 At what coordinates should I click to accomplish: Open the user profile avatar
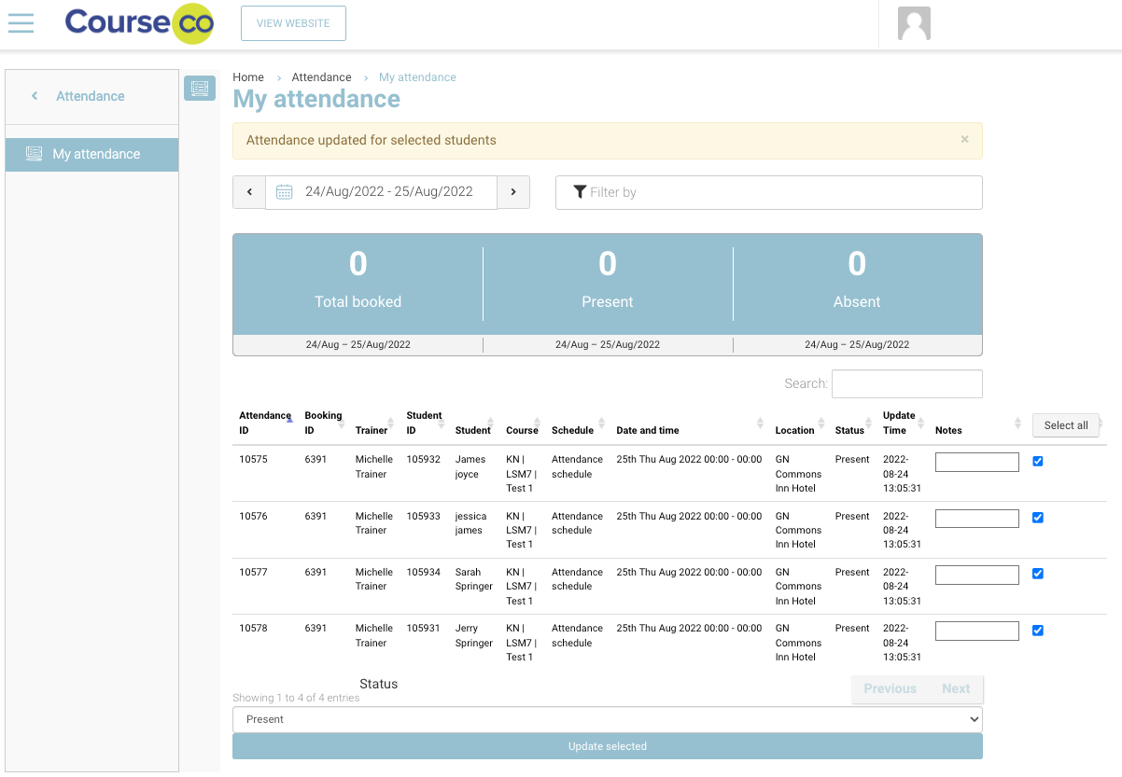(914, 24)
